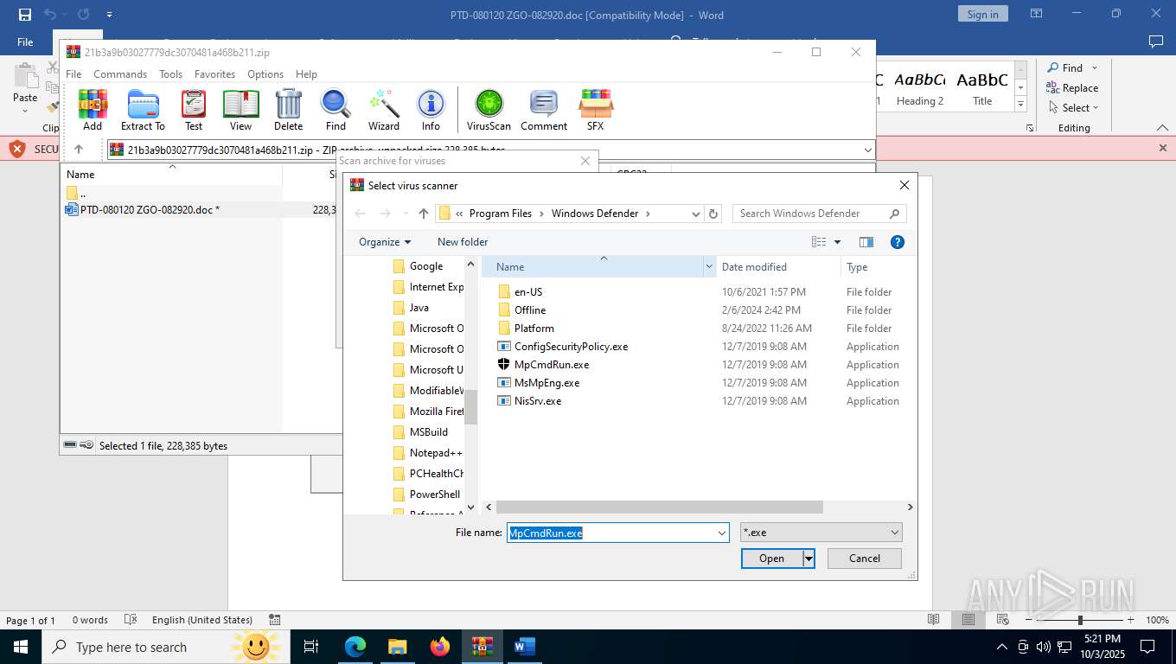Expand the Name column filter arrow

[x=710, y=267]
